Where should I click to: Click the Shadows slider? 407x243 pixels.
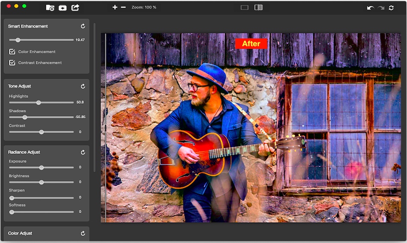click(41, 117)
